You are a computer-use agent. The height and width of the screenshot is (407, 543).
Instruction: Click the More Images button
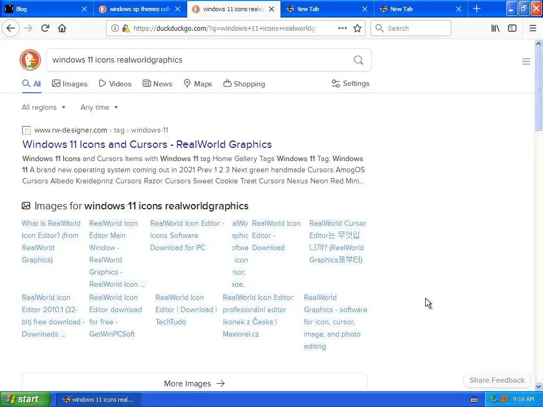coord(194,384)
